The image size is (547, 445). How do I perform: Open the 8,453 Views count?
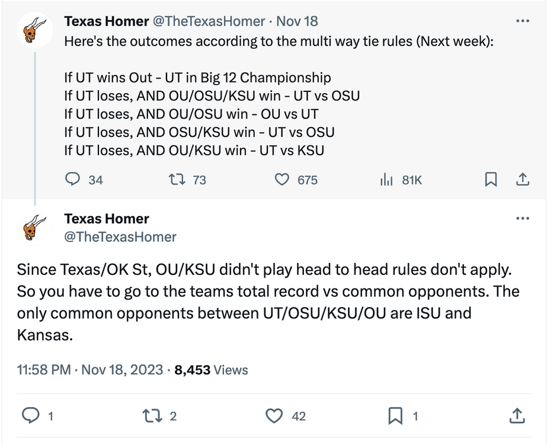[211, 370]
